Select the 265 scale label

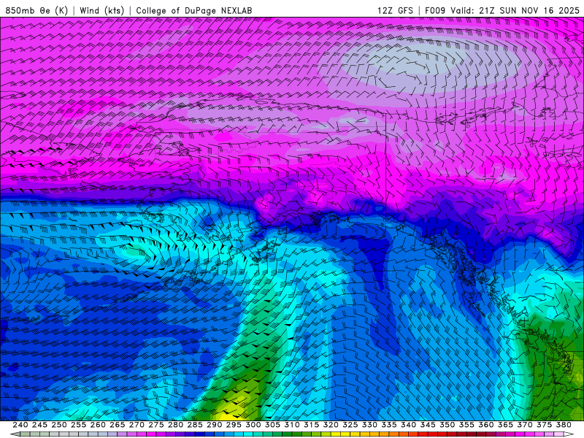[117, 425]
